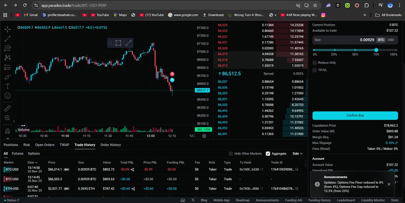This screenshot has width=405, height=203.
Task: Expand hidden bookmarks chevron
Action: [364, 15]
